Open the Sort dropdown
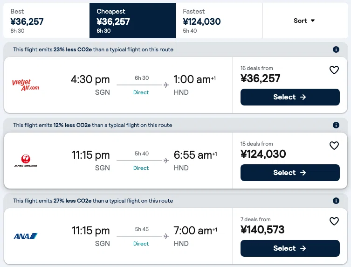The height and width of the screenshot is (267, 351). tap(305, 21)
